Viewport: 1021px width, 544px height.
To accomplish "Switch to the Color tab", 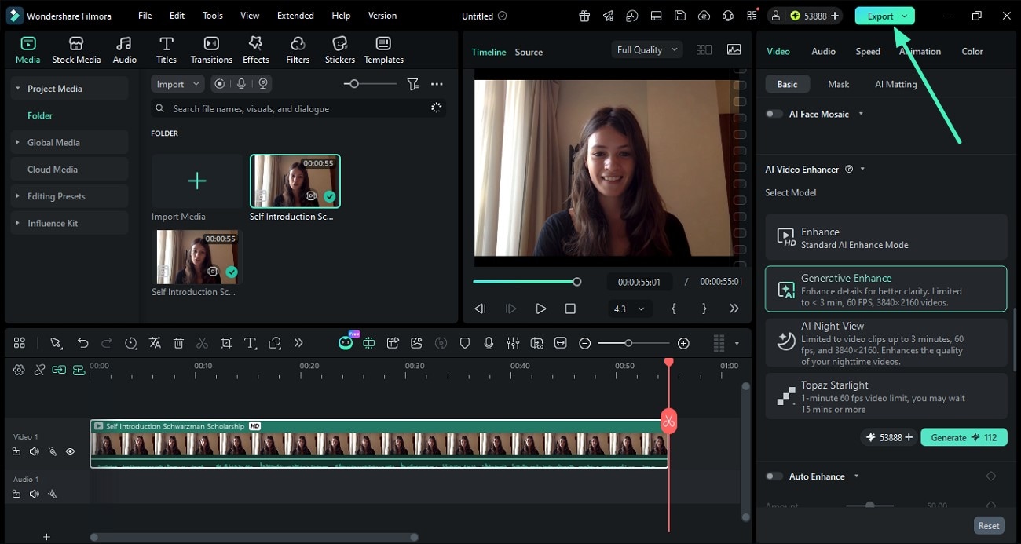I will point(972,51).
